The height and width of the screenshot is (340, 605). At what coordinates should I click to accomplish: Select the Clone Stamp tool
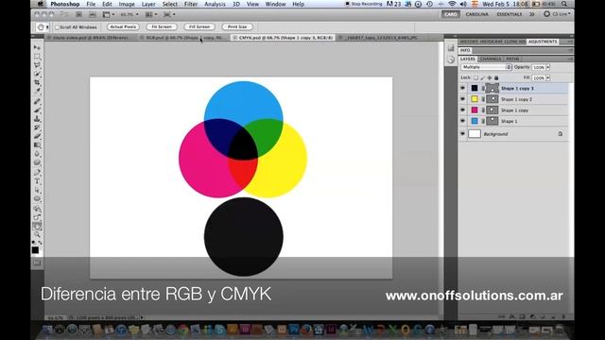(x=37, y=119)
